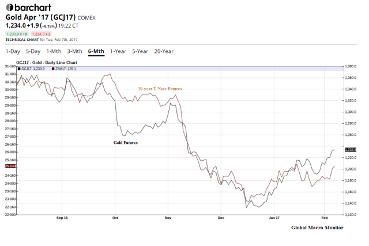
Task: View the 20-Year chart range
Action: (164, 51)
